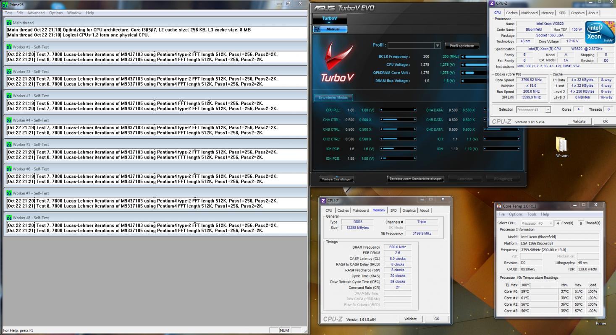Open SPD tab in CPU-Z Memory window
Screen dimensions: 616x335
click(393, 210)
